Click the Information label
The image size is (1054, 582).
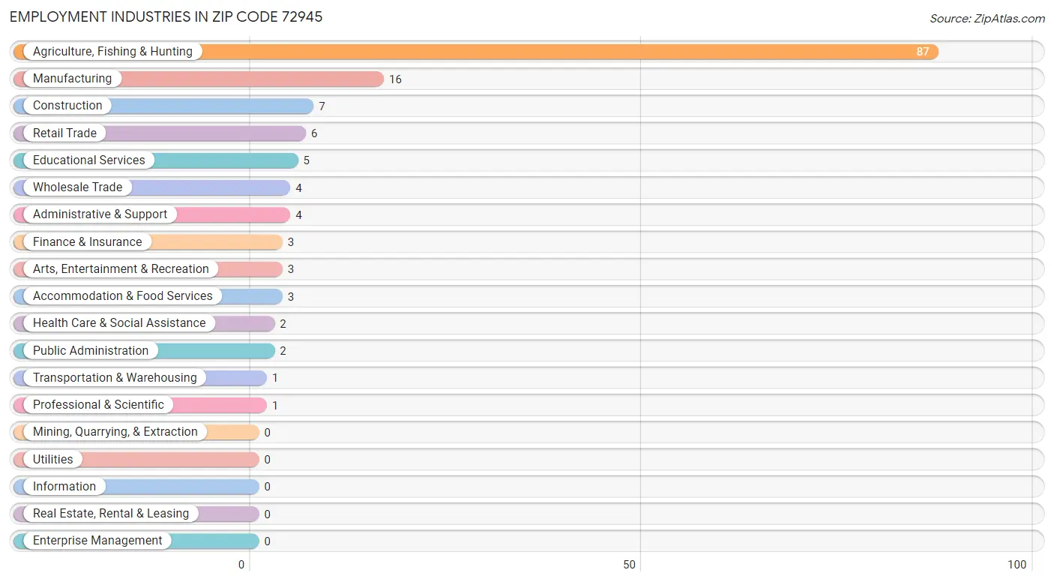(64, 487)
